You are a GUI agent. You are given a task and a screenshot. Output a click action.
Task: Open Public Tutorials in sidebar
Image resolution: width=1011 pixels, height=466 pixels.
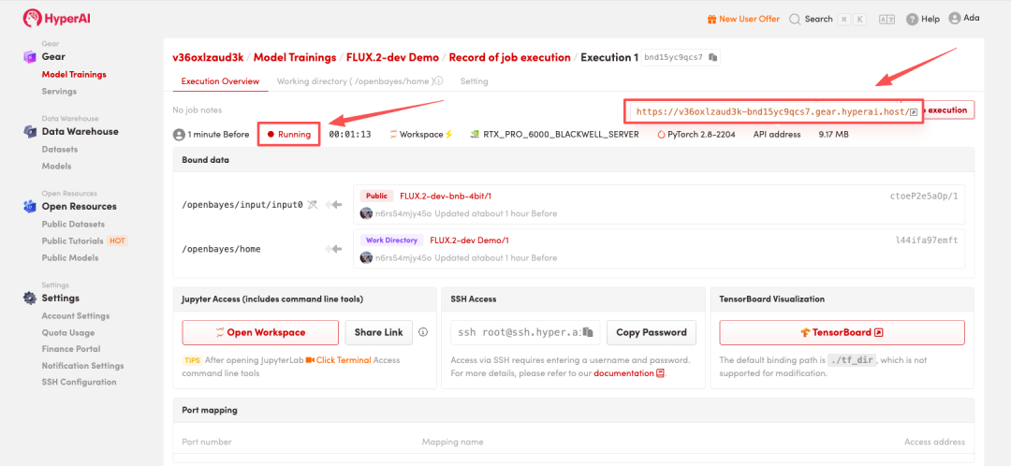pyautogui.click(x=73, y=241)
